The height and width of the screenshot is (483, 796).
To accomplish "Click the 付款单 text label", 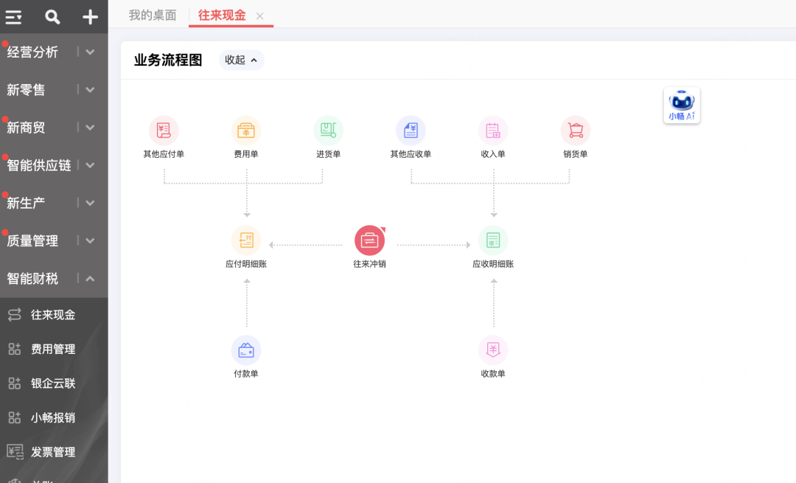I will 246,373.
